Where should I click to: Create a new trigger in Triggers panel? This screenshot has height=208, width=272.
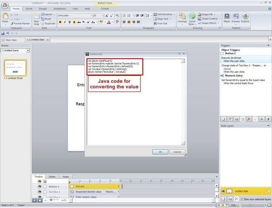(223, 119)
